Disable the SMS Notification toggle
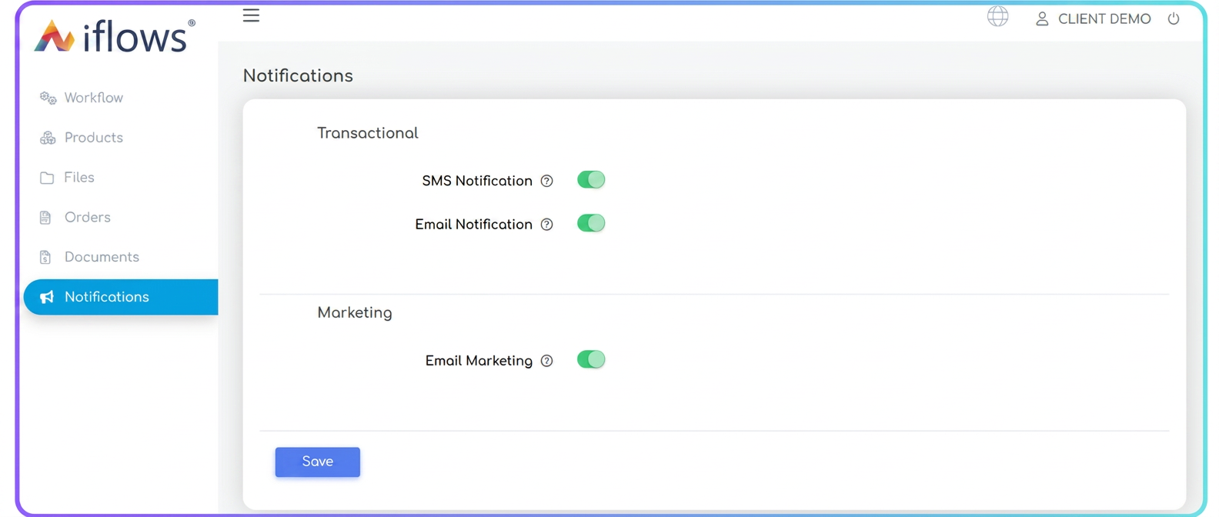Viewport: 1219px width, 517px height. (x=591, y=180)
